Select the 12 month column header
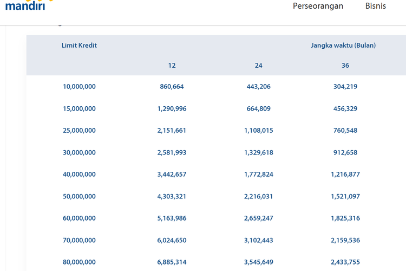The image size is (406, 271). coord(172,66)
